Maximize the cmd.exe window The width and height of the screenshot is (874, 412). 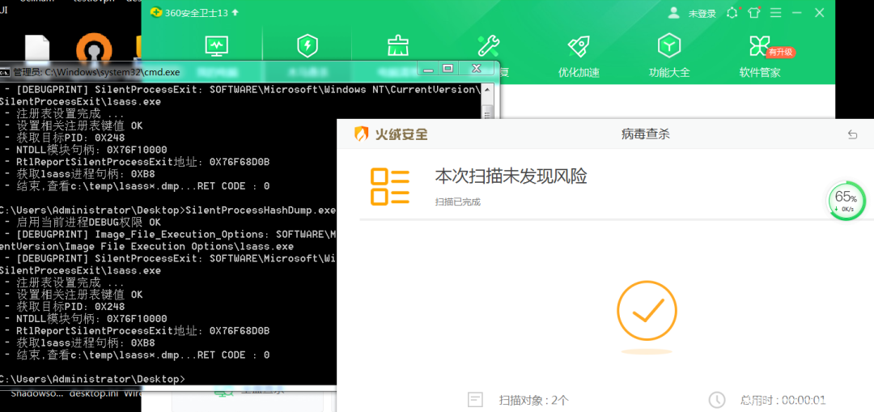(448, 69)
